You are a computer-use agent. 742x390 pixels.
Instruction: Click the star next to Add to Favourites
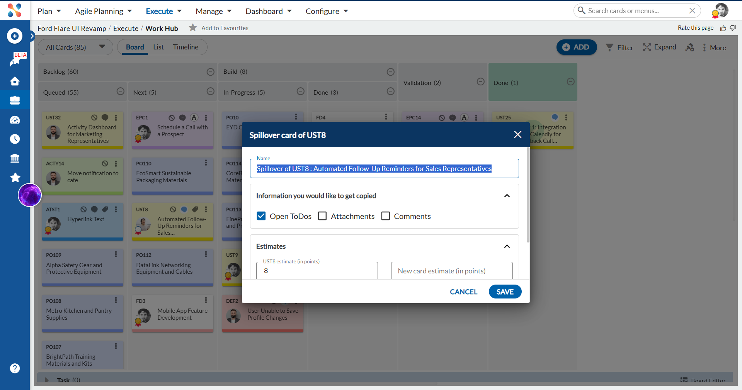(193, 27)
